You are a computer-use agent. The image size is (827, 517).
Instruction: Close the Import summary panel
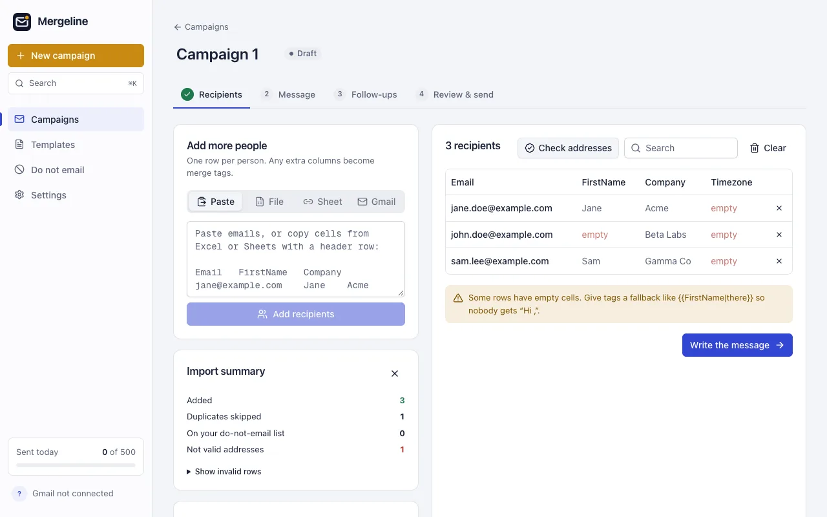[x=395, y=374]
